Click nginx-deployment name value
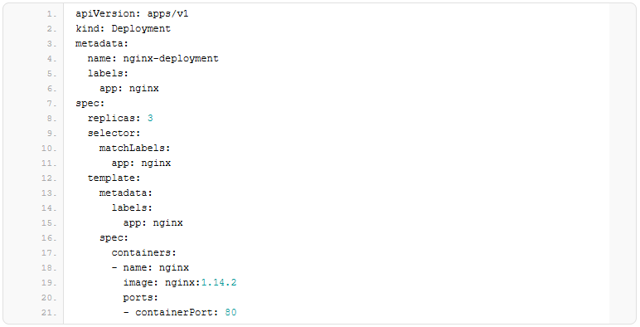The image size is (640, 327). pyautogui.click(x=171, y=59)
